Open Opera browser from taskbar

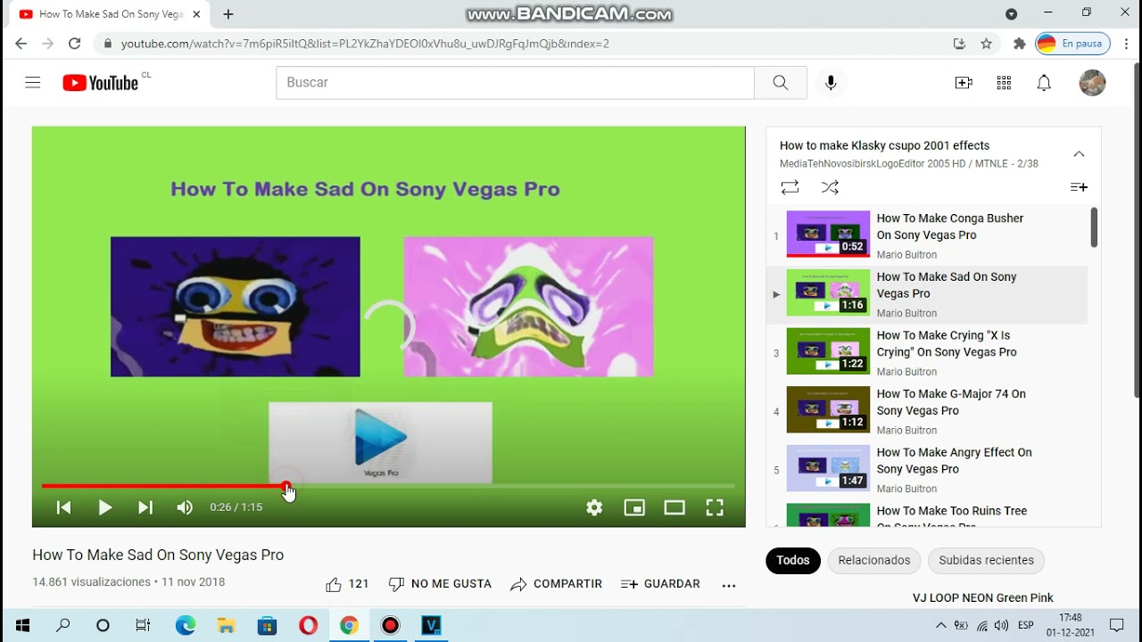[x=308, y=626]
